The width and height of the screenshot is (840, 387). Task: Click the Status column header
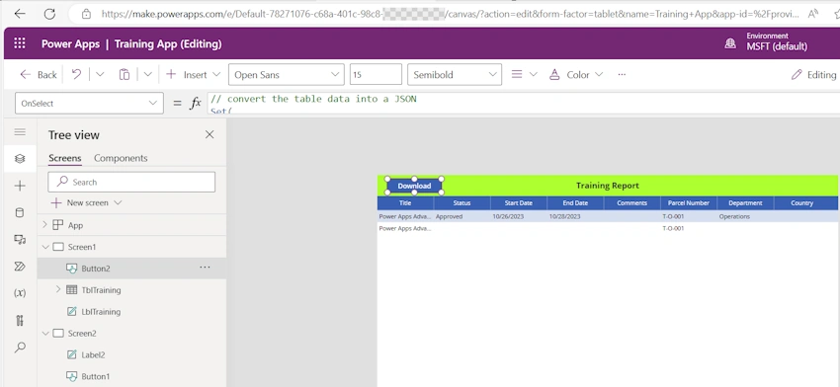[x=462, y=202]
